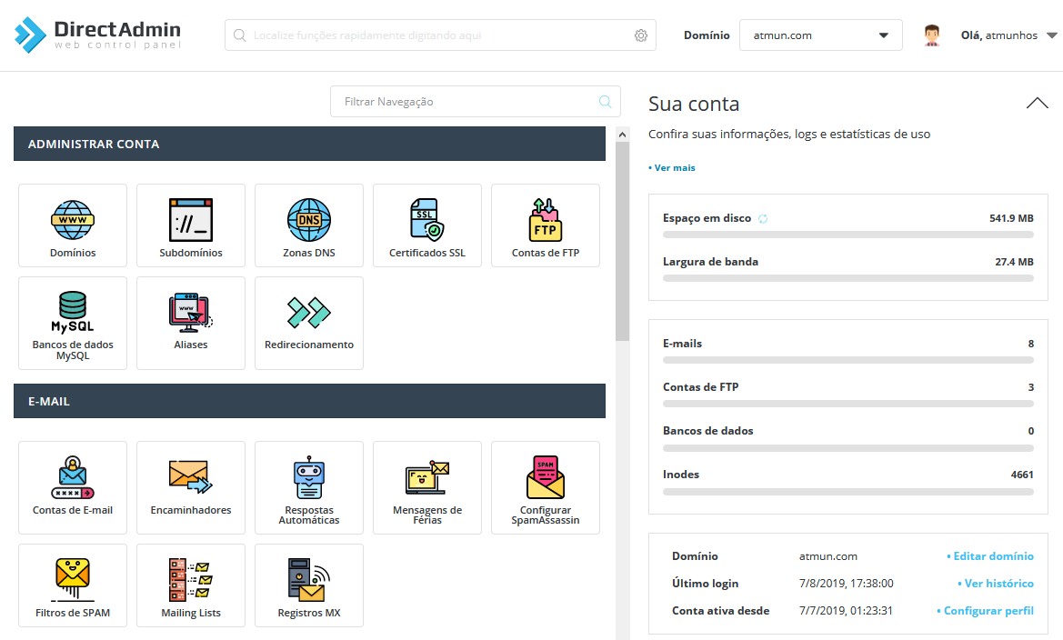
Task: Open Subdomínios management
Action: tap(190, 225)
